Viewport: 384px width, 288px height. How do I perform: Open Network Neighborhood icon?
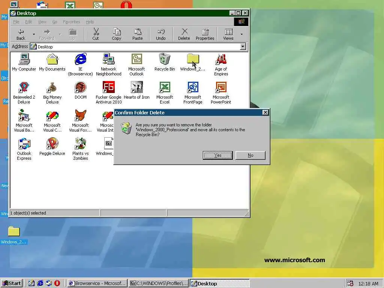(108, 64)
